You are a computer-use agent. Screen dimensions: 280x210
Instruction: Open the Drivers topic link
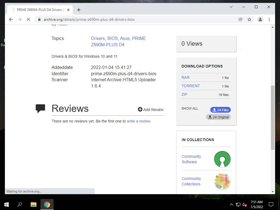click(98, 38)
